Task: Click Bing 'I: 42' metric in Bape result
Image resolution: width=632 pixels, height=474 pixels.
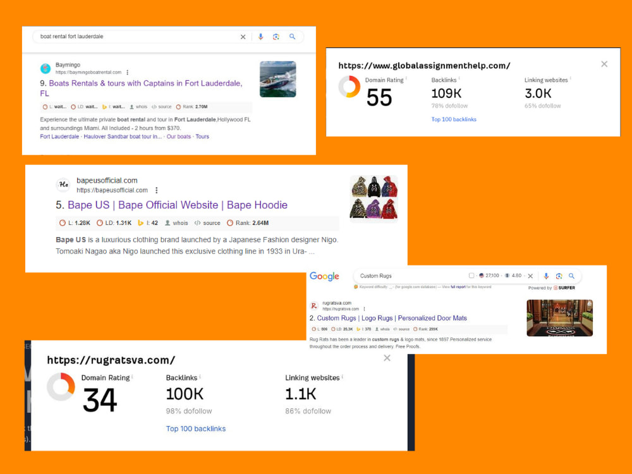Action: [148, 223]
